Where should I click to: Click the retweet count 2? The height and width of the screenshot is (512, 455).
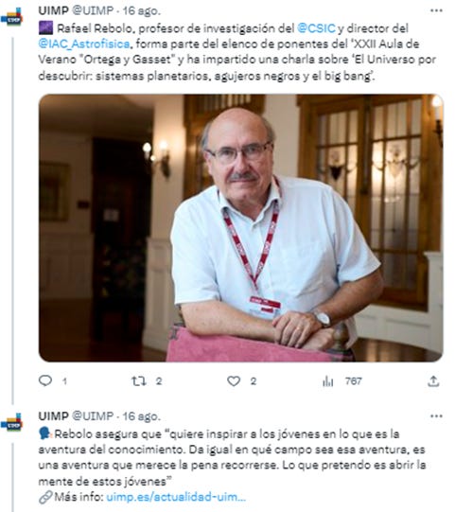159,381
